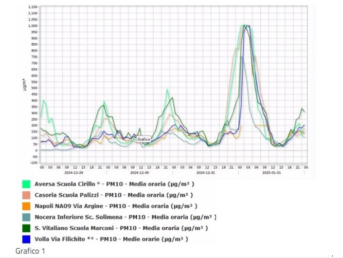Click the µg/m³ y-axis unit label
The height and width of the screenshot is (258, 343).
click(x=24, y=85)
